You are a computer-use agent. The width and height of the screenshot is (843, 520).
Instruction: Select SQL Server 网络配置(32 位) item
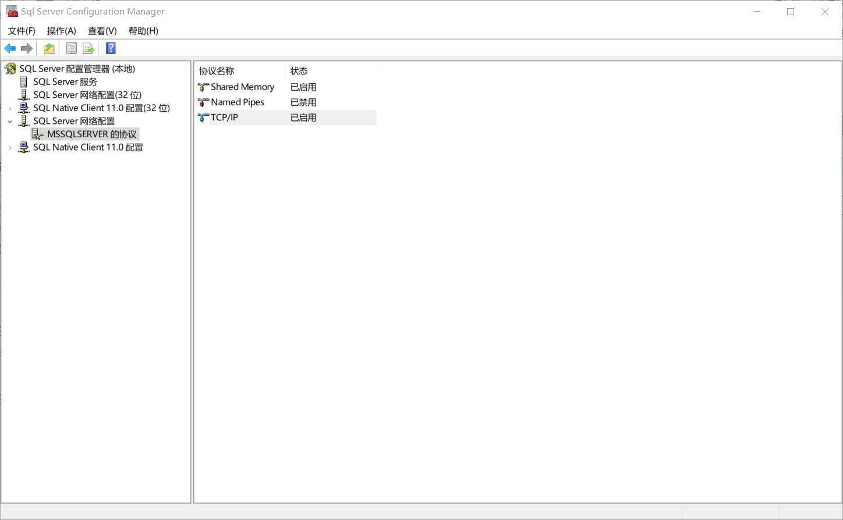[x=87, y=95]
